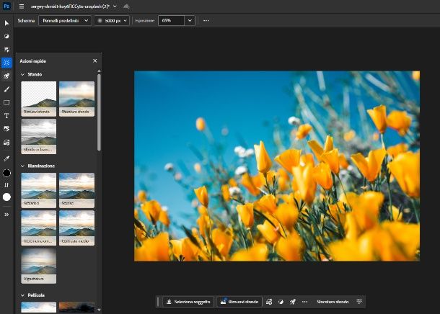Image resolution: width=440 pixels, height=314 pixels.
Task: Collapse the Illuminazione section
Action: 23,166
